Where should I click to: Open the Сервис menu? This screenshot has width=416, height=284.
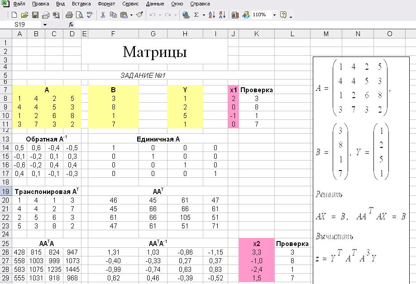pos(130,4)
